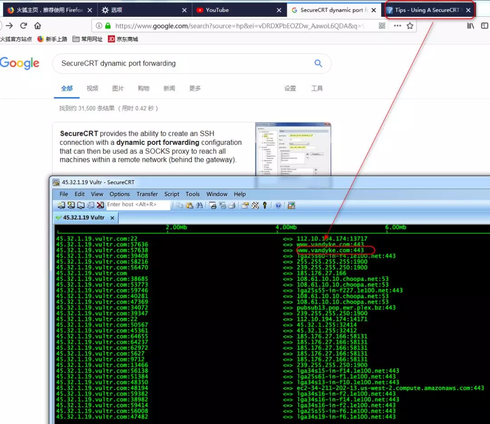Click the Connect icon in SecureCRT toolbar
Viewport: 490px width, 424px height.
[62, 205]
